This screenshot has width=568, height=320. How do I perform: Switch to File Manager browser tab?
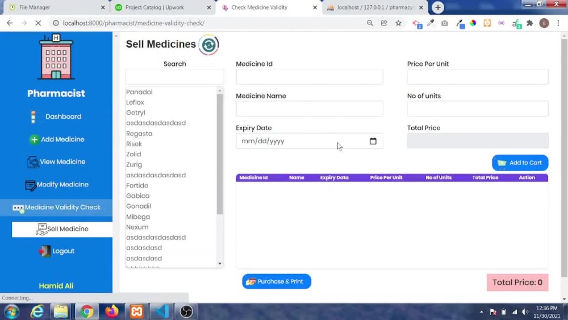pyautogui.click(x=56, y=7)
